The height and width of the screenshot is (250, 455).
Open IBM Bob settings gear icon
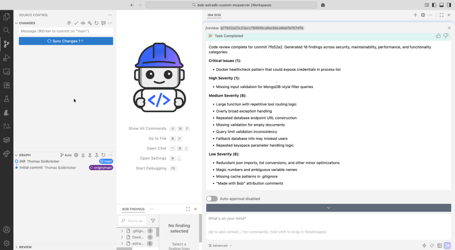[x=423, y=15]
